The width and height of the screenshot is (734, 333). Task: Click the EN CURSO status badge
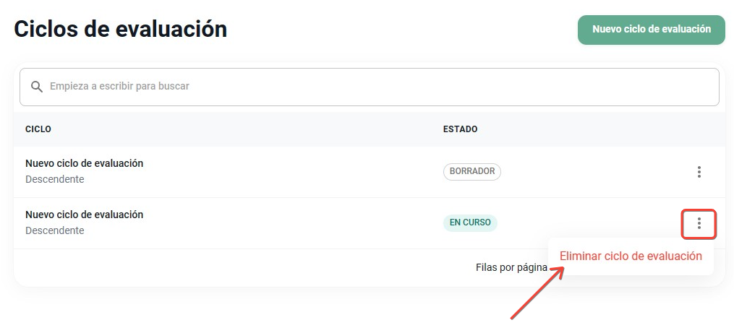(x=470, y=223)
